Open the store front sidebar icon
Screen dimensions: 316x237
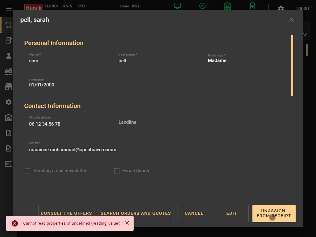tap(8, 87)
